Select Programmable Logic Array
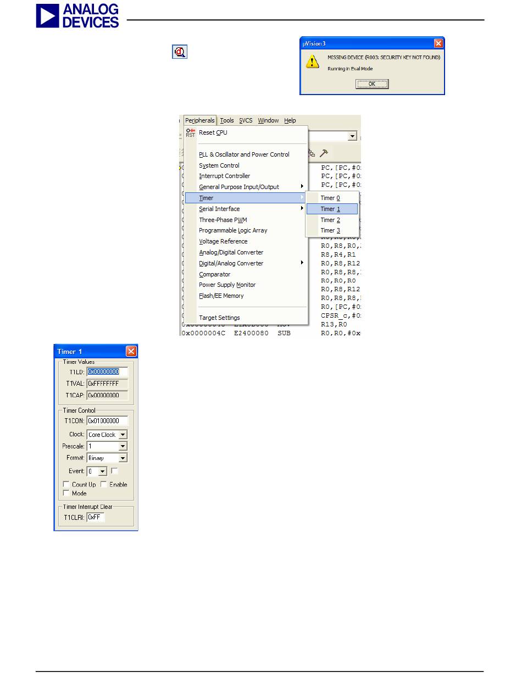Viewport: 522px width, 682px height. [246, 230]
